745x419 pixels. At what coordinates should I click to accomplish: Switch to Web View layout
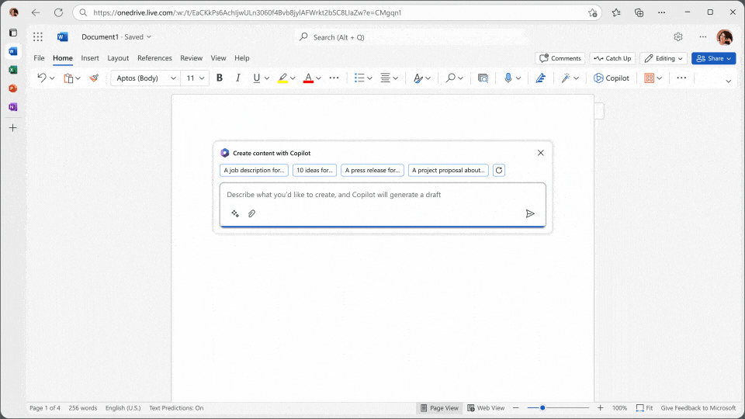486,408
